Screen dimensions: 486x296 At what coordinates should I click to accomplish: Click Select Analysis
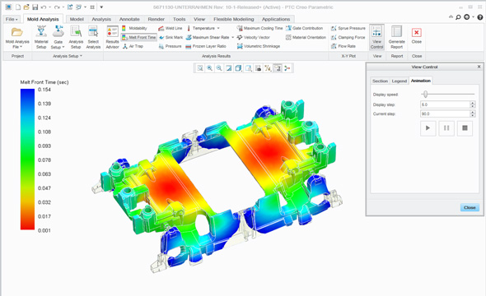93,38
